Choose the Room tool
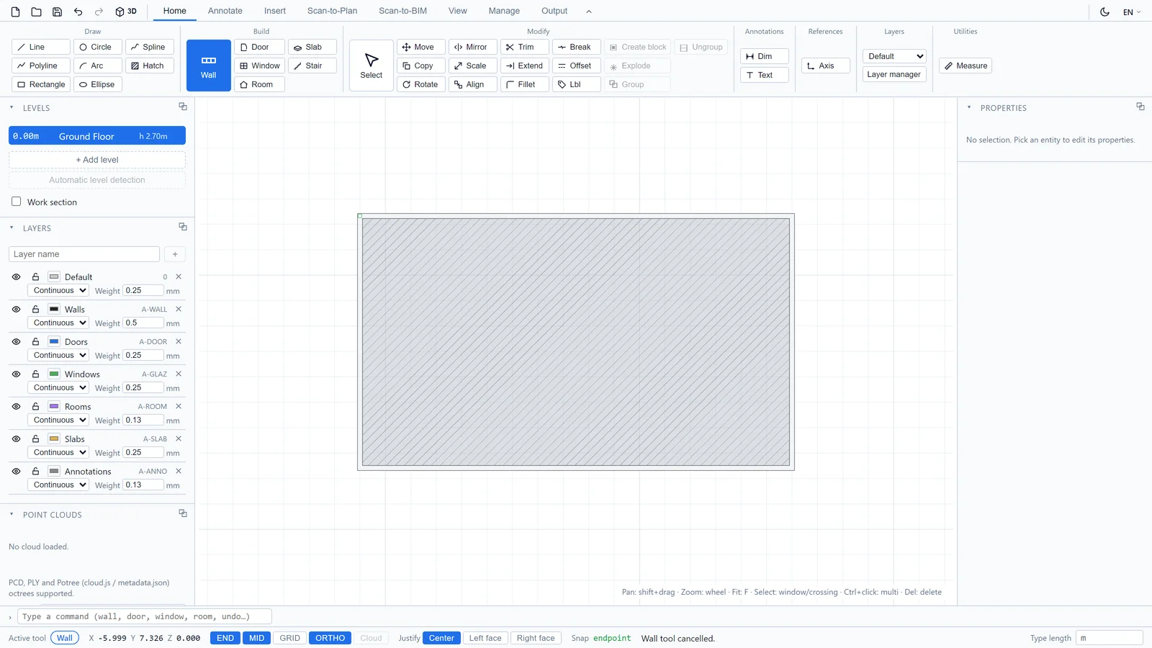 [259, 84]
